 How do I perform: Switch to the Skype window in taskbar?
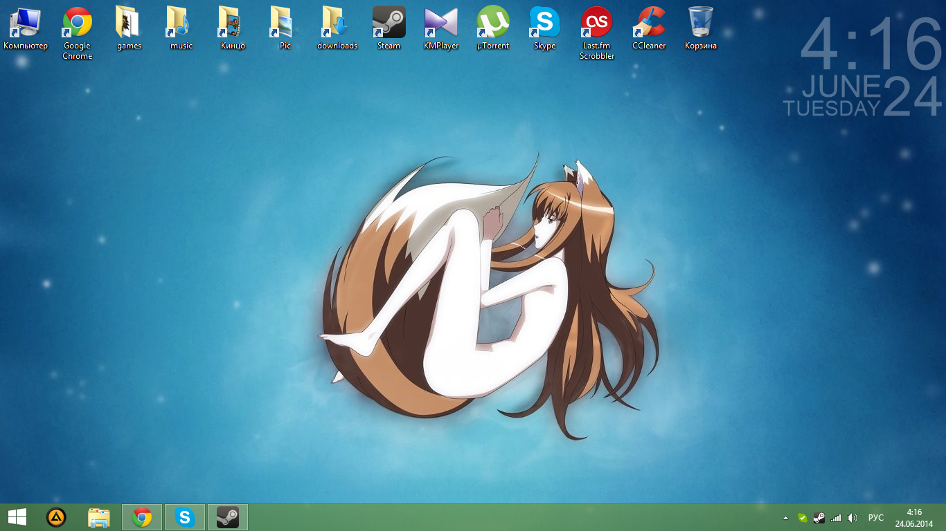tap(185, 517)
